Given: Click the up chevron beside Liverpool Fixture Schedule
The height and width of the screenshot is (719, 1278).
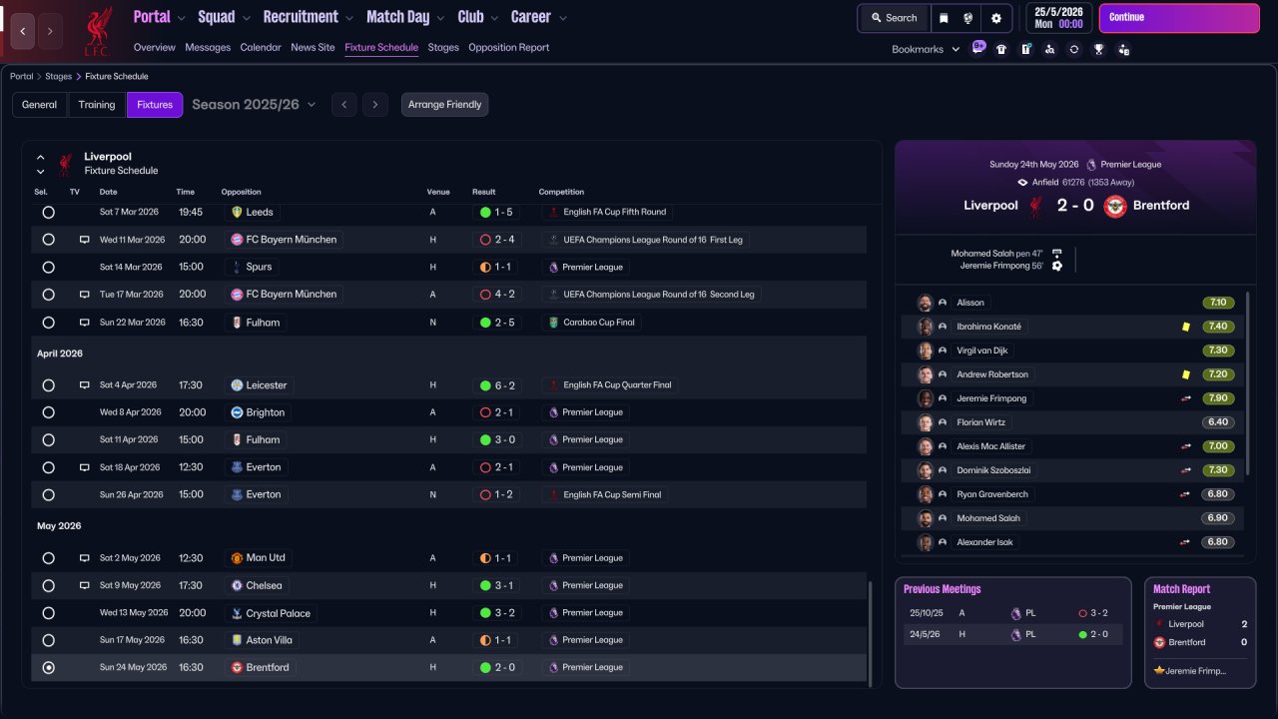Looking at the screenshot, I should (41, 157).
